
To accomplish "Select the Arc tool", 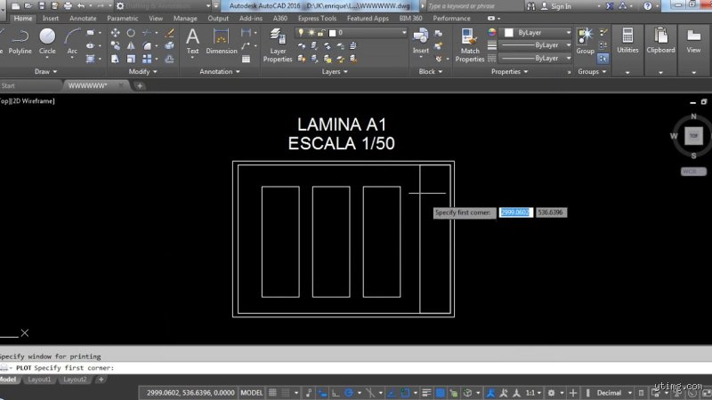I will point(72,42).
